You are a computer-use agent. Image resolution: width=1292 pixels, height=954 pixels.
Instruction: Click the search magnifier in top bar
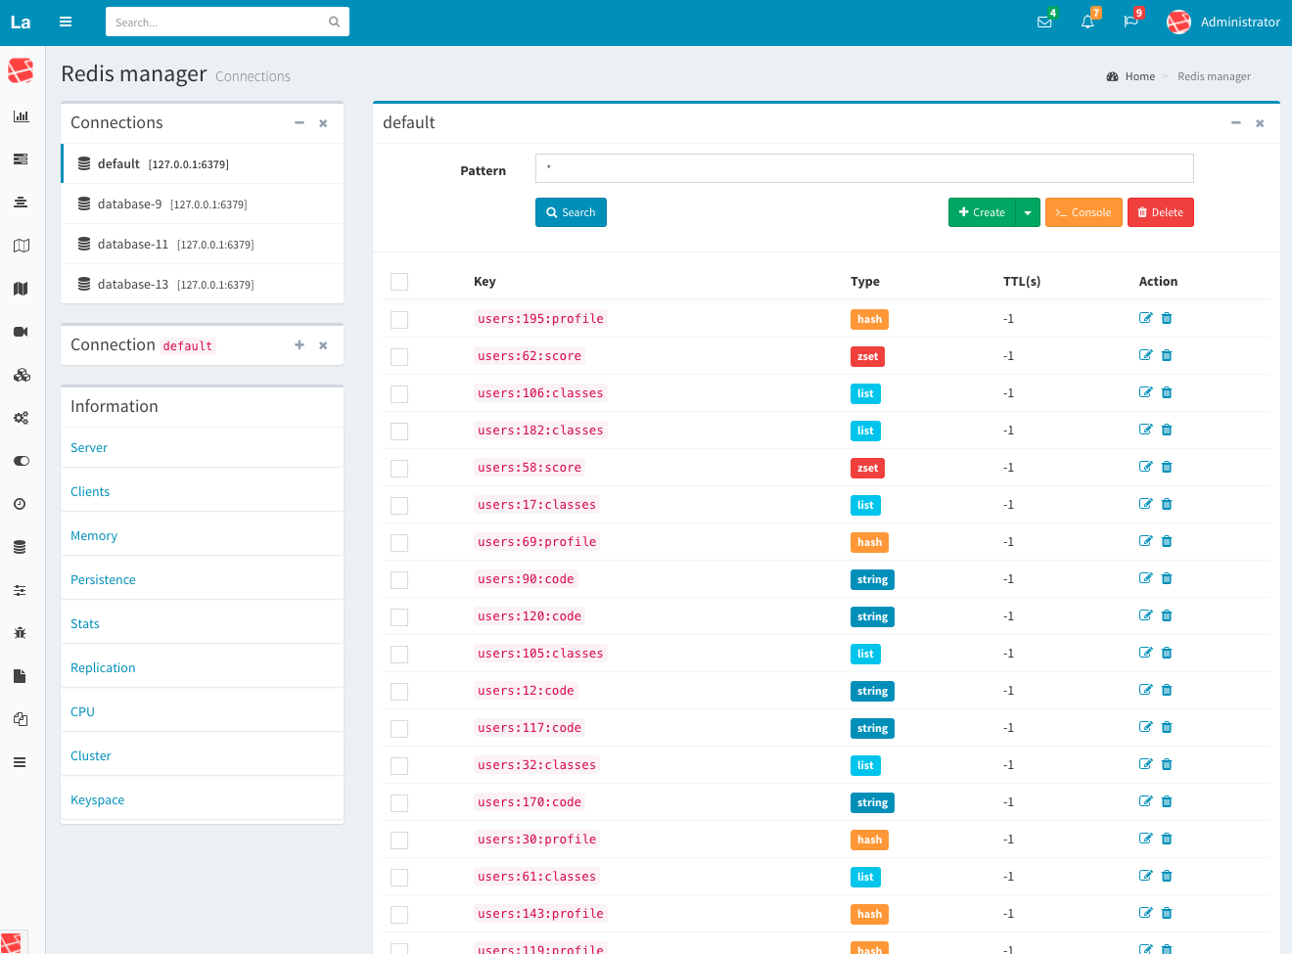click(334, 22)
